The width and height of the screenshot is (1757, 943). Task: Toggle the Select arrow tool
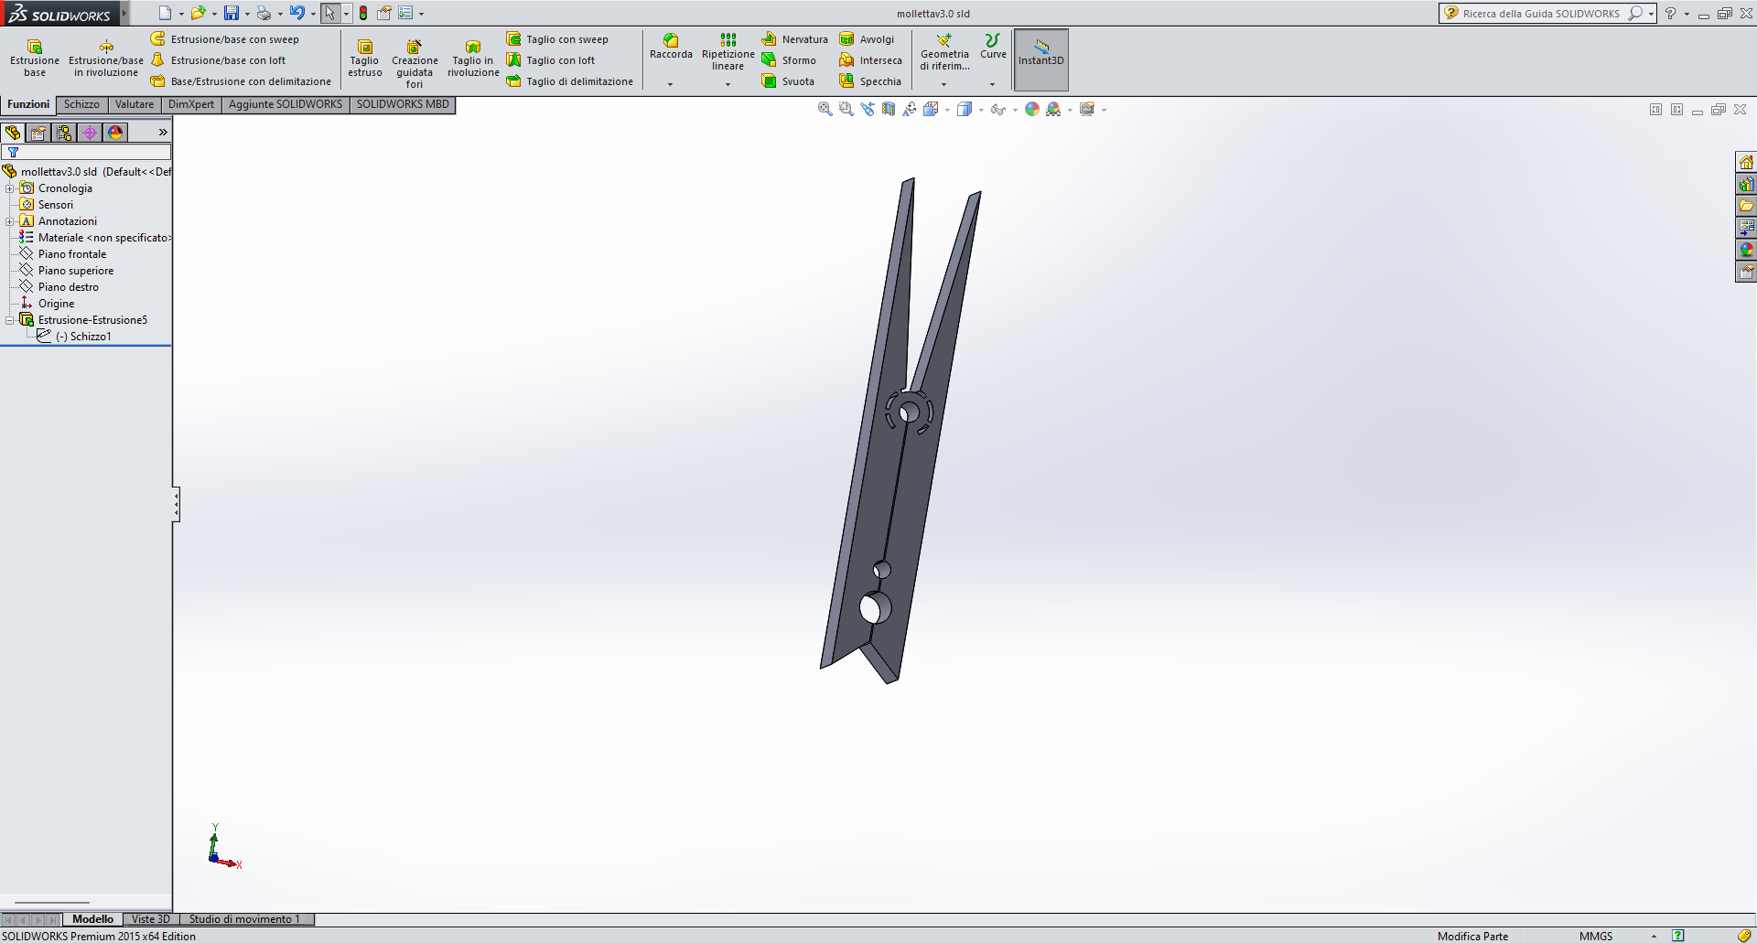point(329,13)
